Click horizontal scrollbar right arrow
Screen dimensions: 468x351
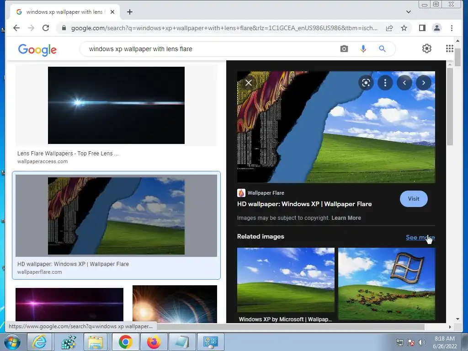pyautogui.click(x=450, y=327)
